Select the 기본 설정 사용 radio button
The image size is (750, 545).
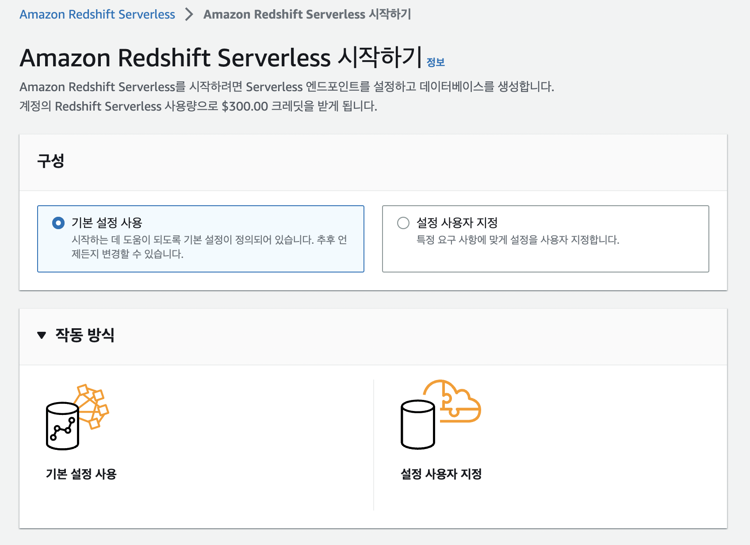pyautogui.click(x=58, y=223)
